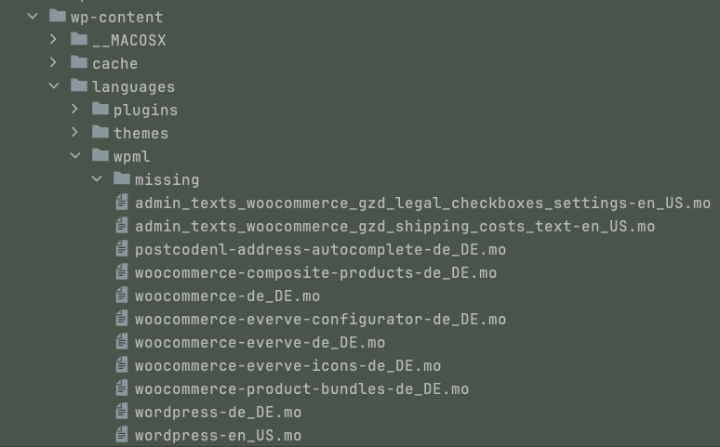Select admin_texts_woocommerce_gzd_legal_checkboxes_settings-en_US.mo file
Image resolution: width=720 pixels, height=447 pixels.
(422, 203)
